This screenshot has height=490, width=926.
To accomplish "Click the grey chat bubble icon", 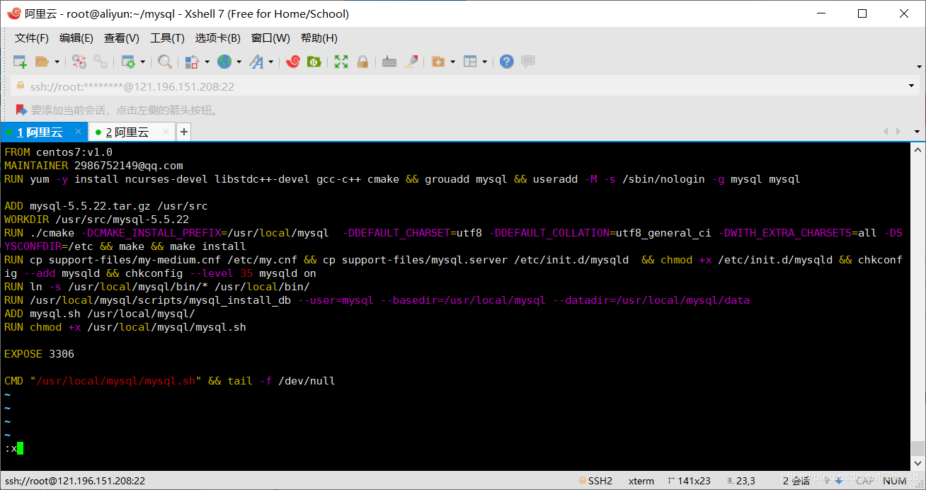I will point(527,62).
